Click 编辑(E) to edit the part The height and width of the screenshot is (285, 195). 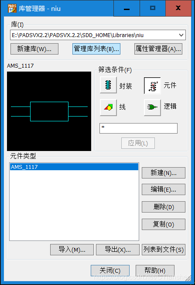coord(164,189)
